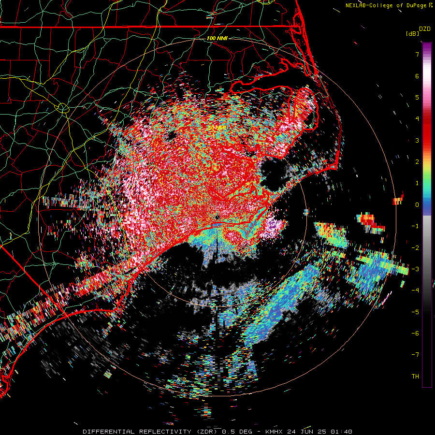Click the [dB] unit label
This screenshot has height=435, width=435.
[x=412, y=33]
